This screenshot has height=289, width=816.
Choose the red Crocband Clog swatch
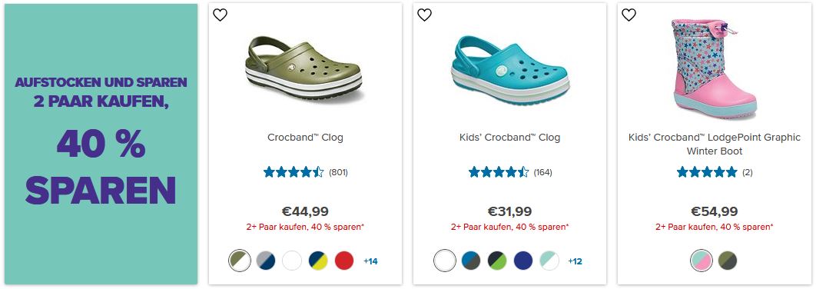[x=344, y=261]
